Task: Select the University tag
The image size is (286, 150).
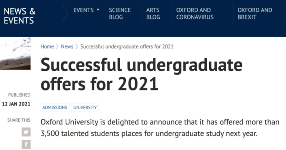Action: click(85, 108)
